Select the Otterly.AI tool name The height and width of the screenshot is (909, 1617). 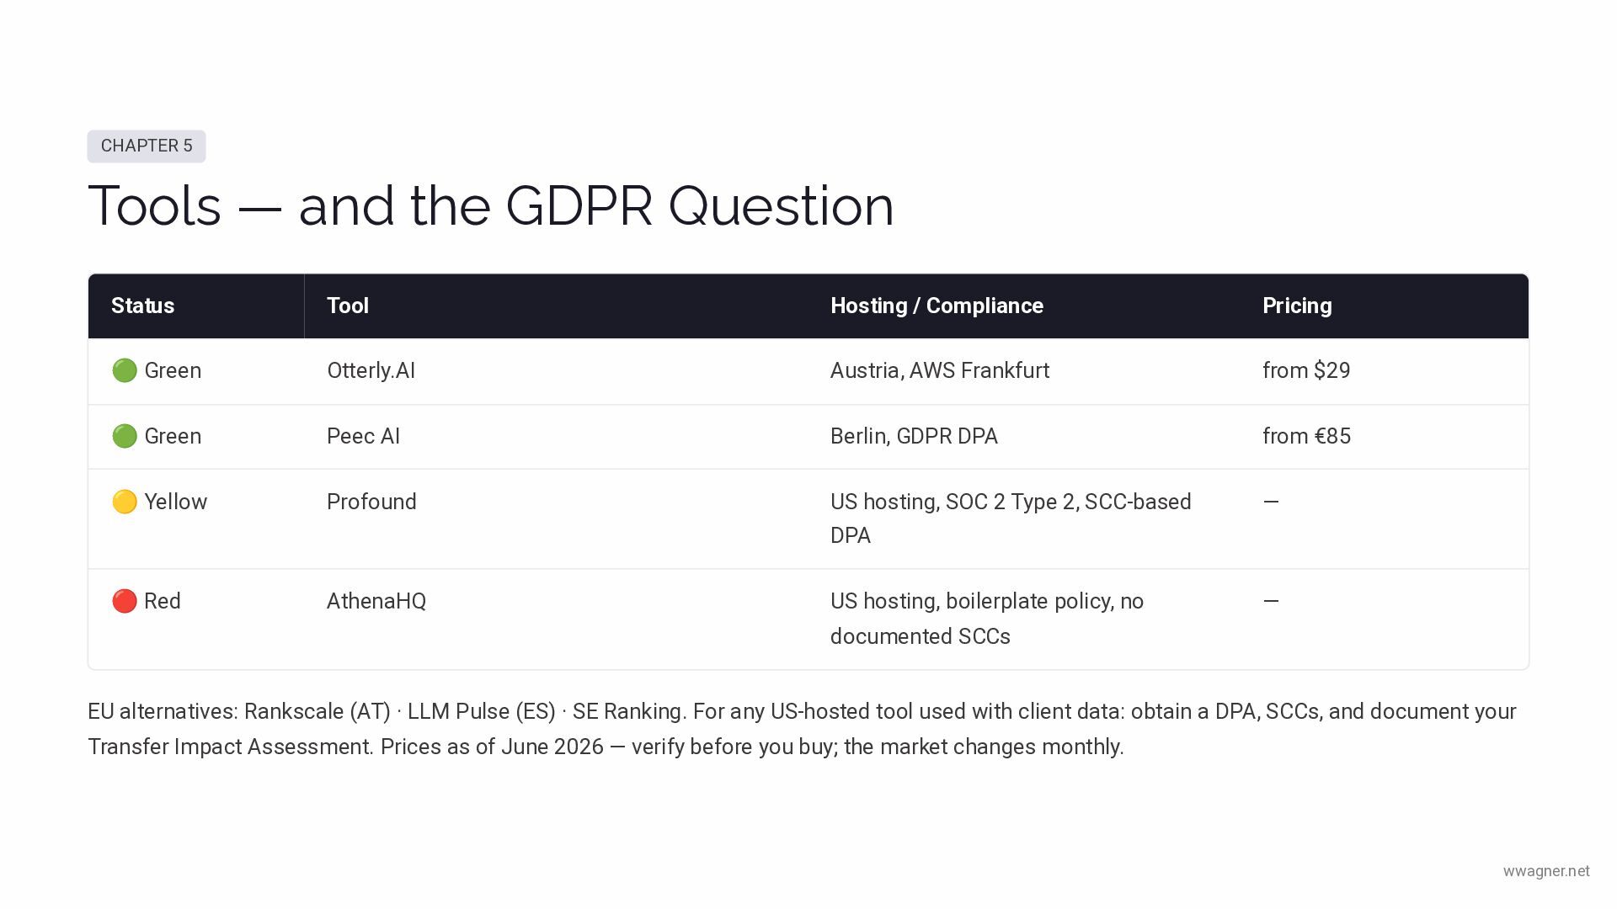pyautogui.click(x=371, y=370)
